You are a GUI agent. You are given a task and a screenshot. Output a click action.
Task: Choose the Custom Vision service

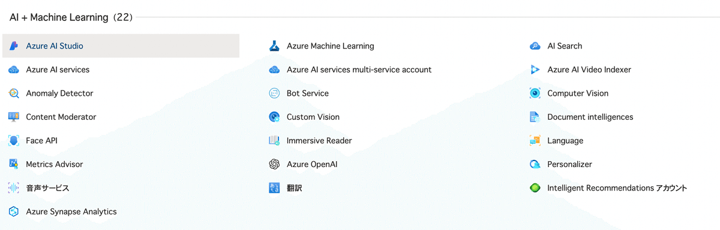pyautogui.click(x=313, y=117)
